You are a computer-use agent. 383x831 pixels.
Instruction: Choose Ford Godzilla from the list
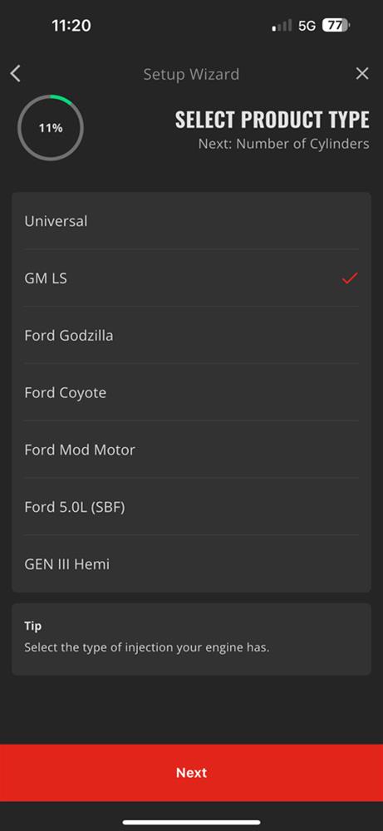(x=191, y=335)
